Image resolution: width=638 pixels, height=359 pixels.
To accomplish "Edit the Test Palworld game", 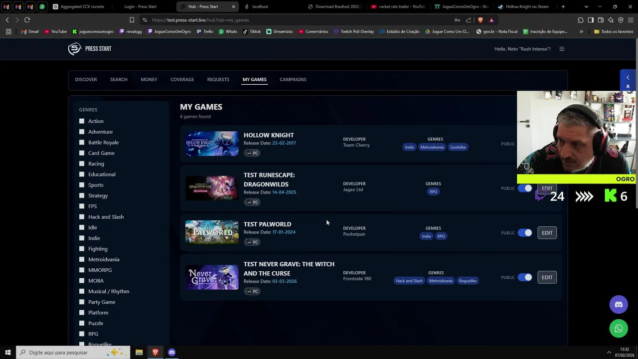I will tap(547, 233).
